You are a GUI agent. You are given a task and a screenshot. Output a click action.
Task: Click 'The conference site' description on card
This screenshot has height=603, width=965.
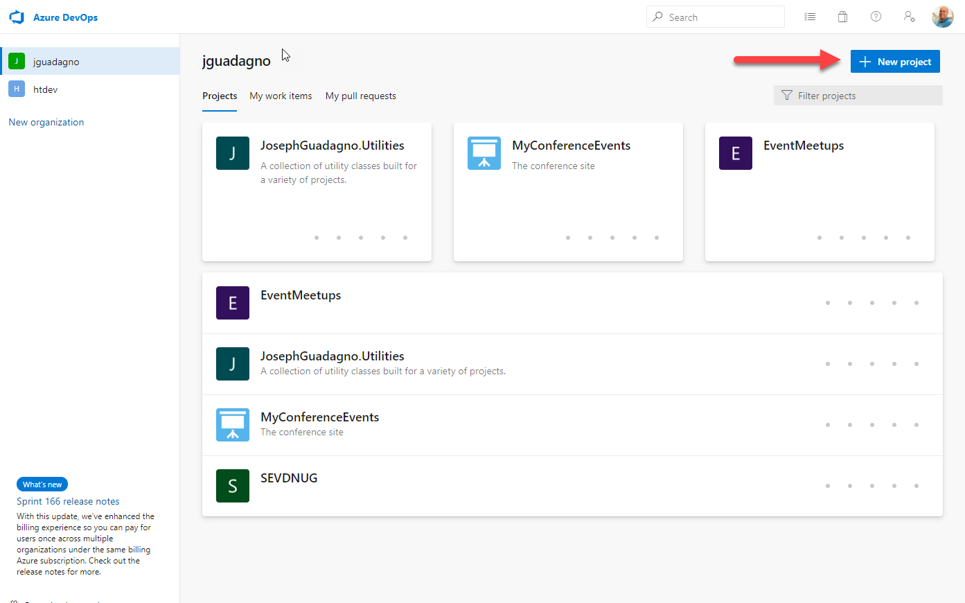coord(554,166)
